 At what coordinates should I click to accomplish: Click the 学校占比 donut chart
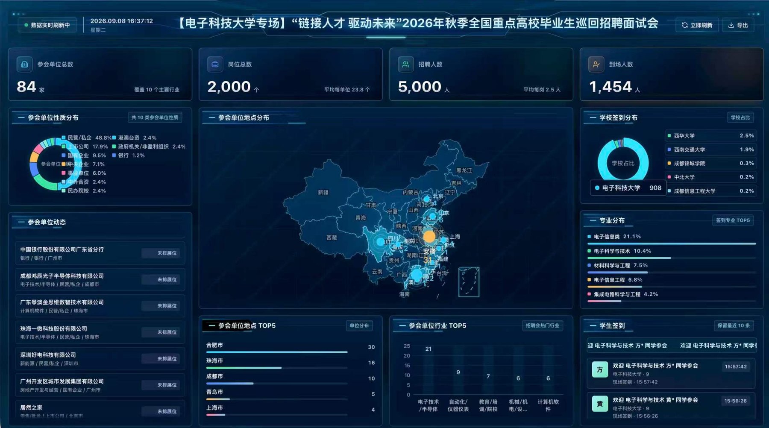click(622, 163)
